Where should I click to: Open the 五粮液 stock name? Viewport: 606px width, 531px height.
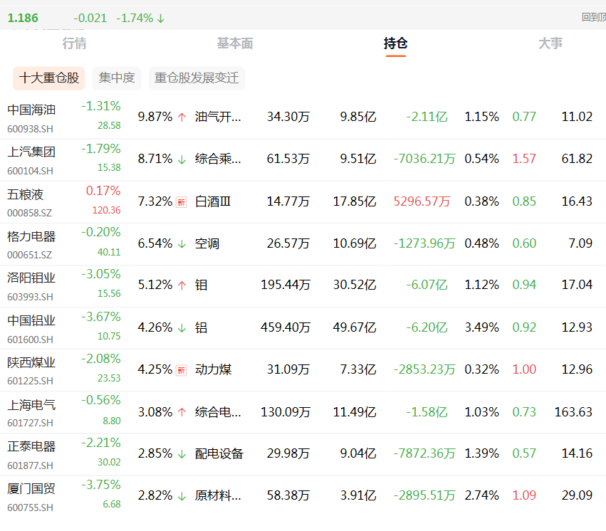pos(25,194)
